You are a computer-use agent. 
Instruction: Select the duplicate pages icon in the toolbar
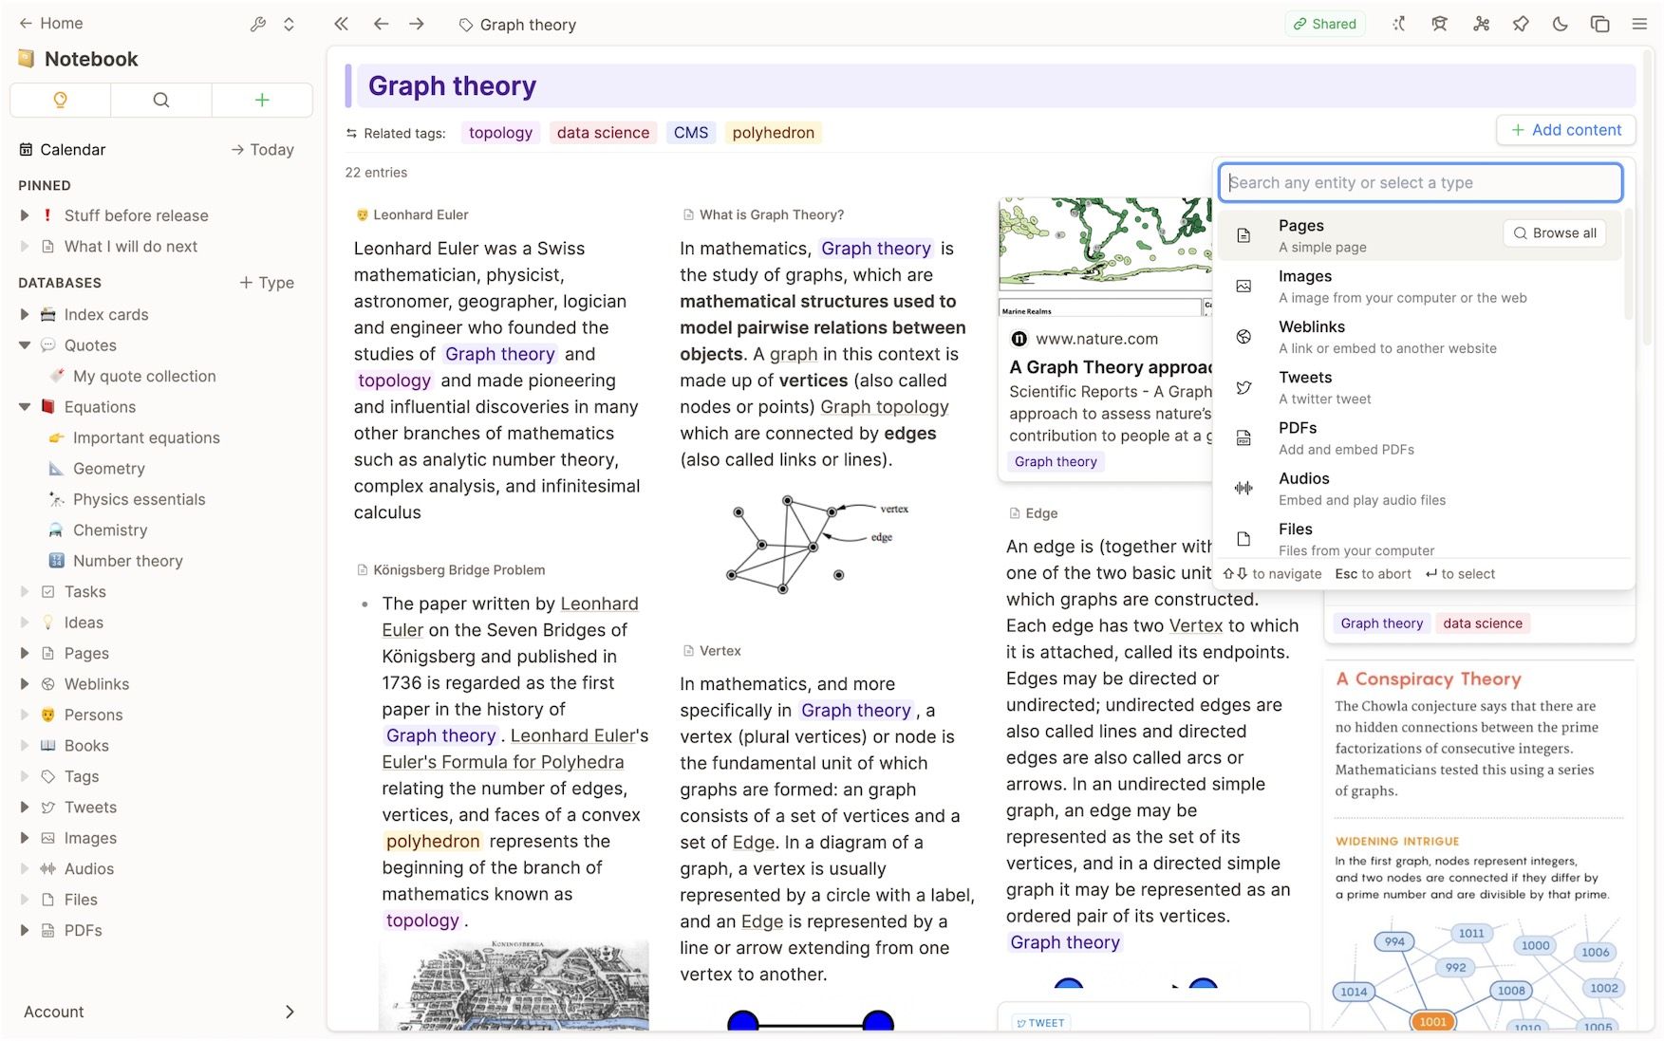click(x=1601, y=24)
